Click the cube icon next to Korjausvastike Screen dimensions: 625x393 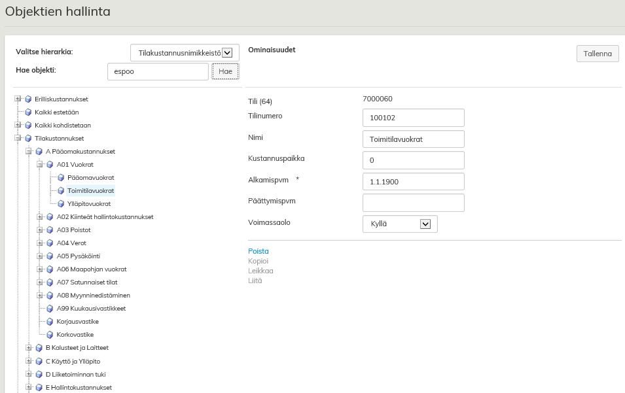[50, 322]
